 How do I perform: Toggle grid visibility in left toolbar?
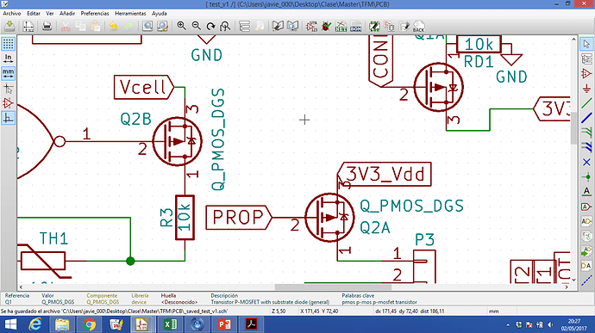[8, 44]
